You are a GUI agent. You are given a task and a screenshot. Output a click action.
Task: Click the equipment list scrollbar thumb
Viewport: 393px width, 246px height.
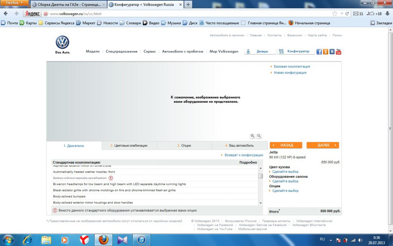261,176
